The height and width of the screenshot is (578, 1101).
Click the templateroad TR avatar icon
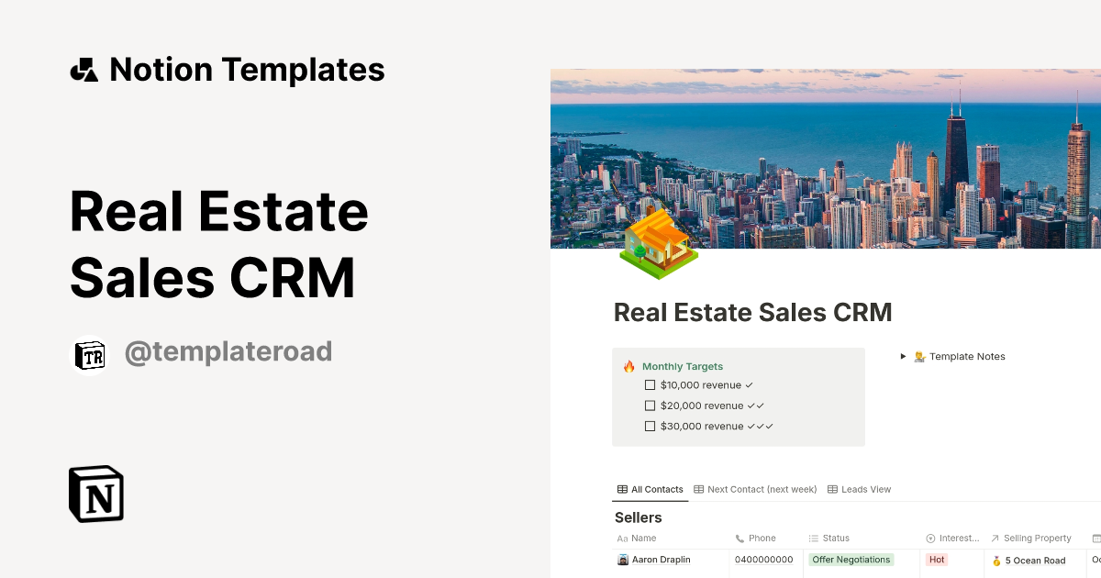(x=90, y=357)
